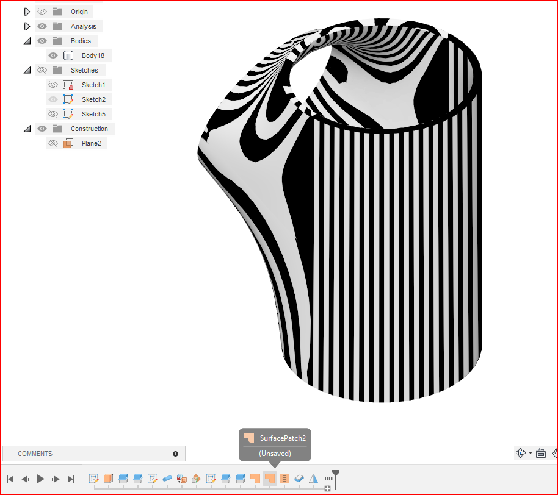This screenshot has height=495, width=558.
Task: Hide the Construction folder
Action: (42, 129)
